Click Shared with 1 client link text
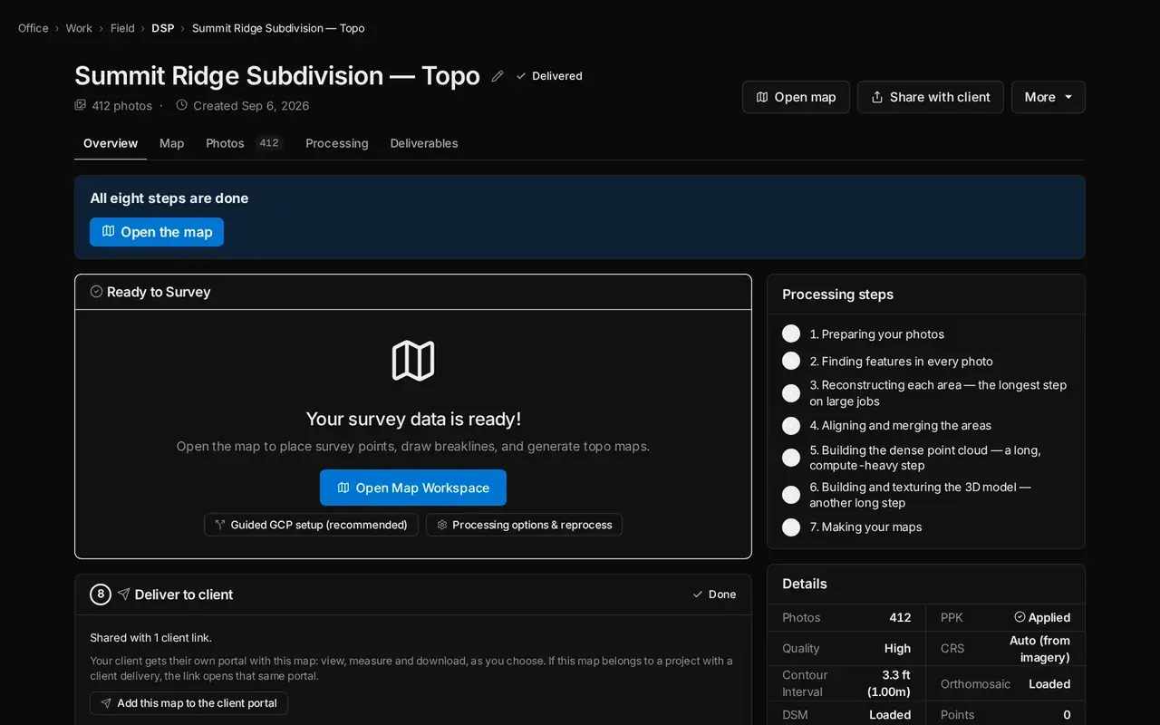Image resolution: width=1160 pixels, height=725 pixels. 150,638
